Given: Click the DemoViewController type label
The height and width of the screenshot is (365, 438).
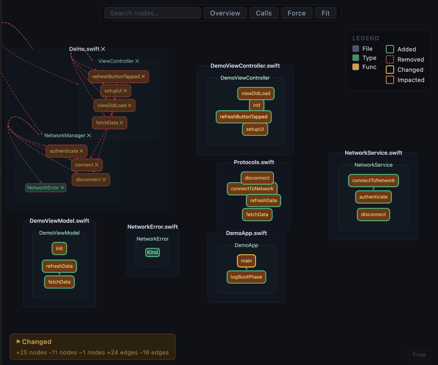Looking at the screenshot, I should pos(245,78).
